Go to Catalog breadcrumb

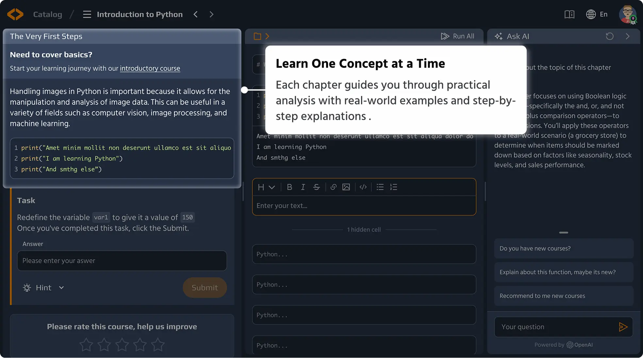[47, 14]
